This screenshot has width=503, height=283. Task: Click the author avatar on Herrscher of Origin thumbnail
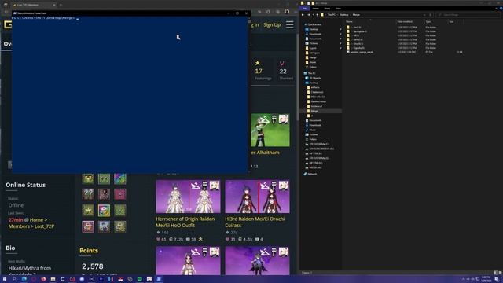(x=215, y=186)
